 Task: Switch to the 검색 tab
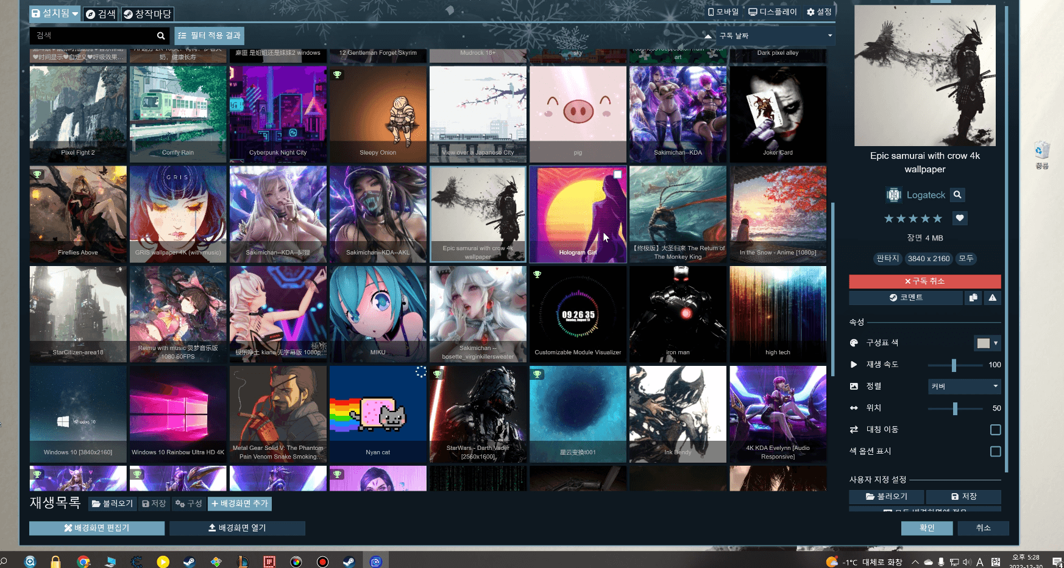point(101,14)
